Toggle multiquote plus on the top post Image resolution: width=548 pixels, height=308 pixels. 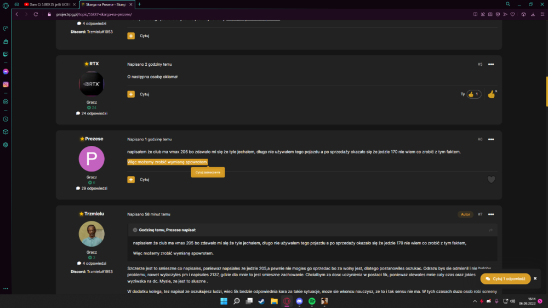point(131,36)
